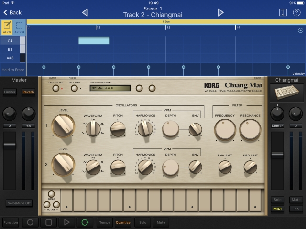Toggle the Limiter on Master panel
Viewport: 306px width, 229px height.
[10, 92]
